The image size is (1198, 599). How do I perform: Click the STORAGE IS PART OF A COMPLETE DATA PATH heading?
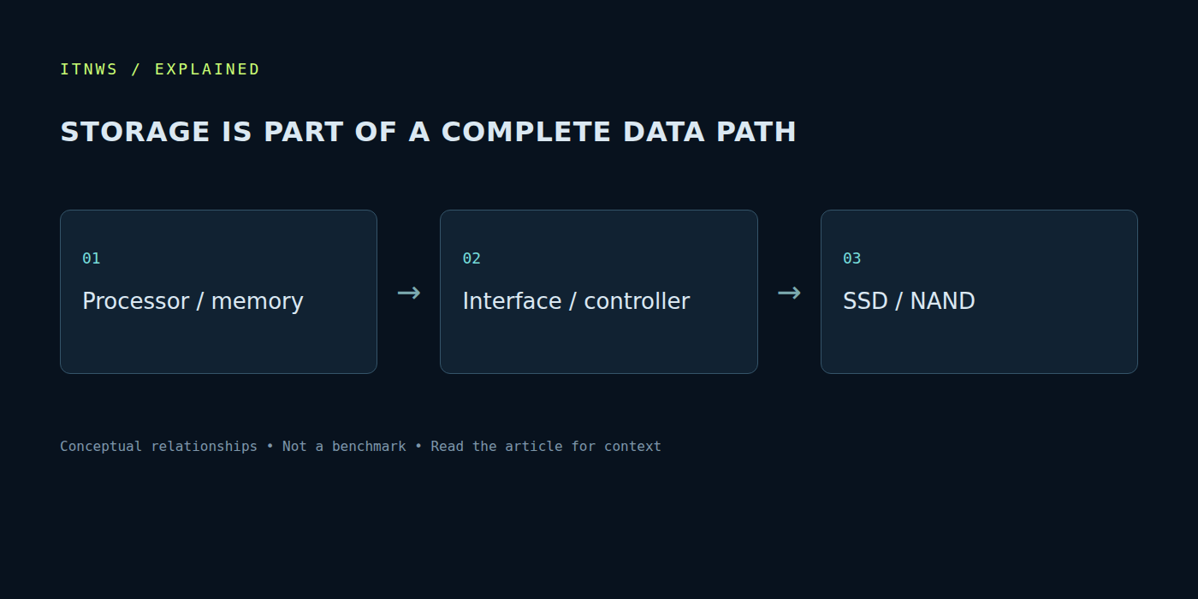tap(428, 132)
